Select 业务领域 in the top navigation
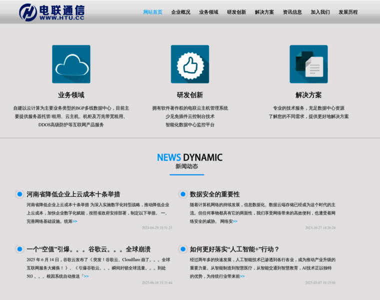This screenshot has width=380, height=300. [208, 12]
